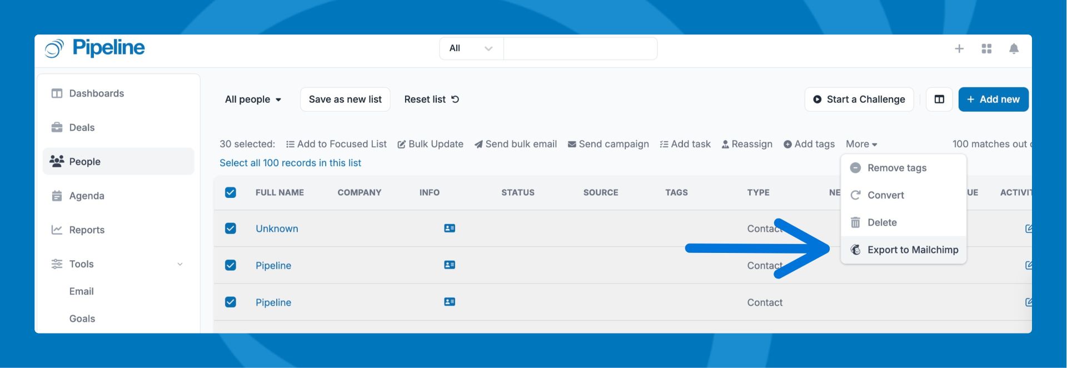Image resolution: width=1067 pixels, height=368 pixels.
Task: Open Email under Tools
Action: pyautogui.click(x=82, y=291)
